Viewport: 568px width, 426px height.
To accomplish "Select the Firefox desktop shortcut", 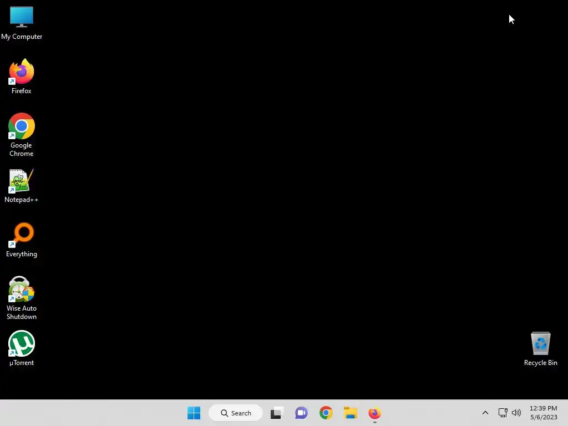I will pos(22,77).
